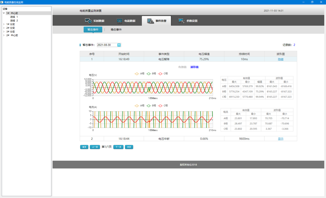This screenshot has width=326, height=198.
Task: Click 隐藏 link for event 1
Action: tap(281, 59)
